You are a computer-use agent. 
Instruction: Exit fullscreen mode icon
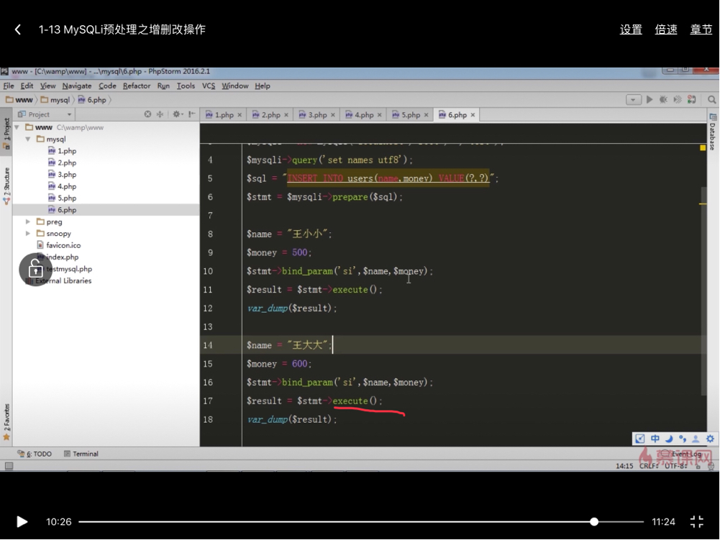(x=696, y=521)
